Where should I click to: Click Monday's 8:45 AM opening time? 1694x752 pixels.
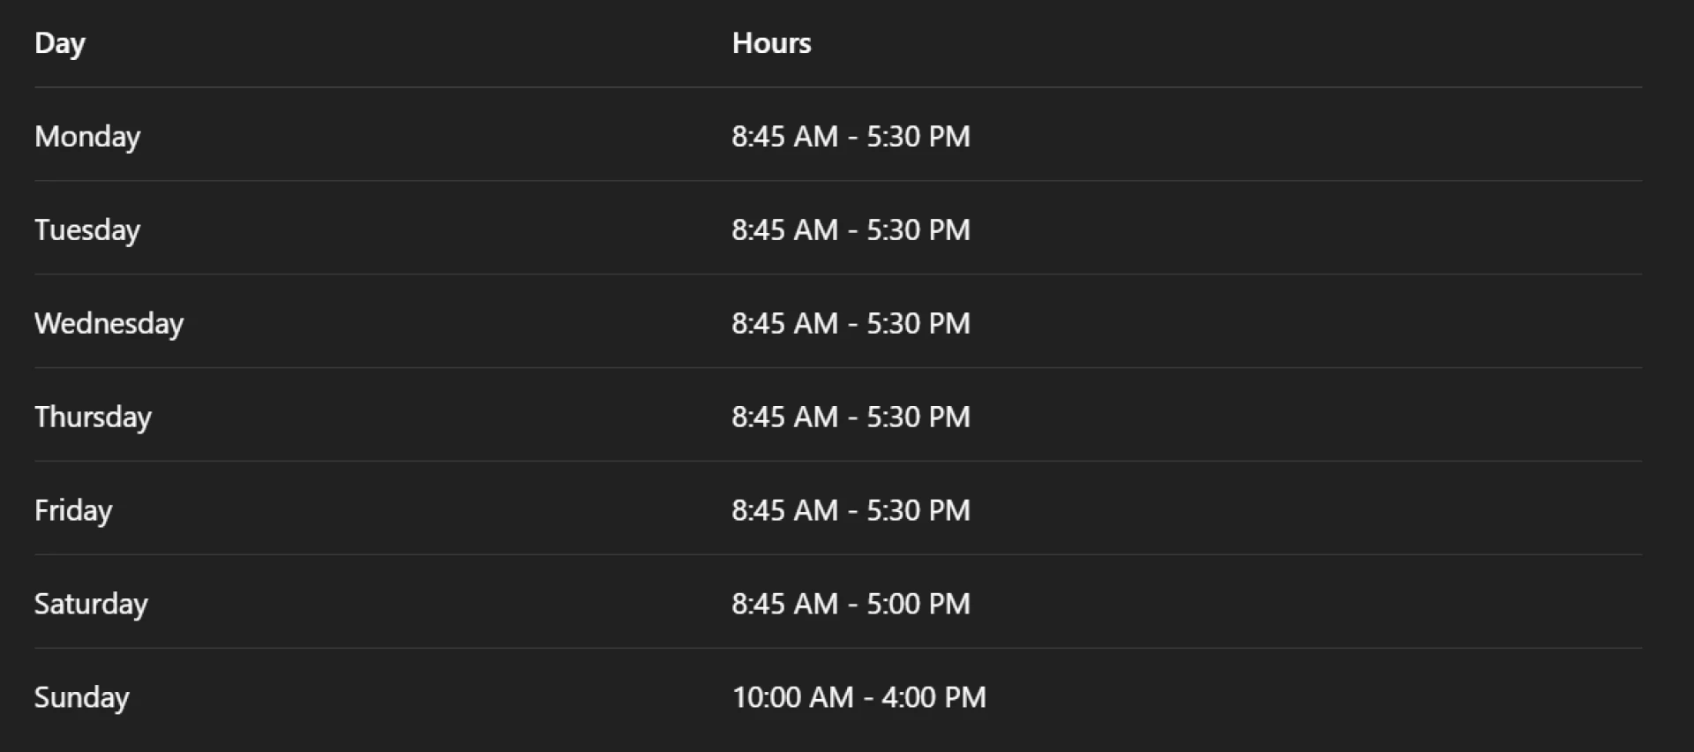click(784, 137)
